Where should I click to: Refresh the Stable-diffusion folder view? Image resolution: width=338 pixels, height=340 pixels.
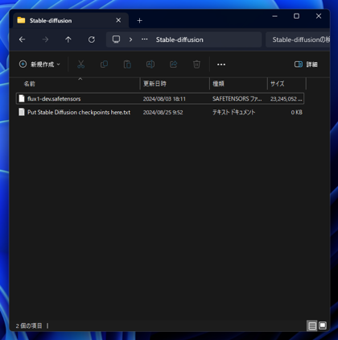tap(92, 39)
